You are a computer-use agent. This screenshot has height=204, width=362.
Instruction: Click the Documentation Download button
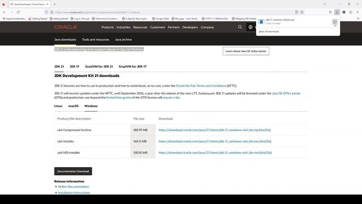click(73, 171)
